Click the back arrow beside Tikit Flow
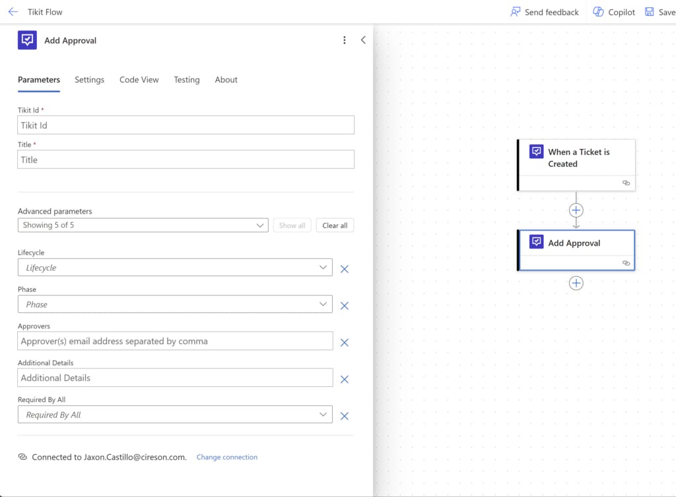This screenshot has height=497, width=676. click(13, 12)
